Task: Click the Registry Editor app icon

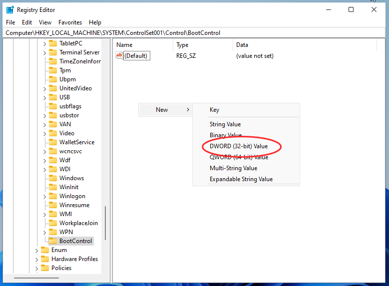Action: pos(10,9)
